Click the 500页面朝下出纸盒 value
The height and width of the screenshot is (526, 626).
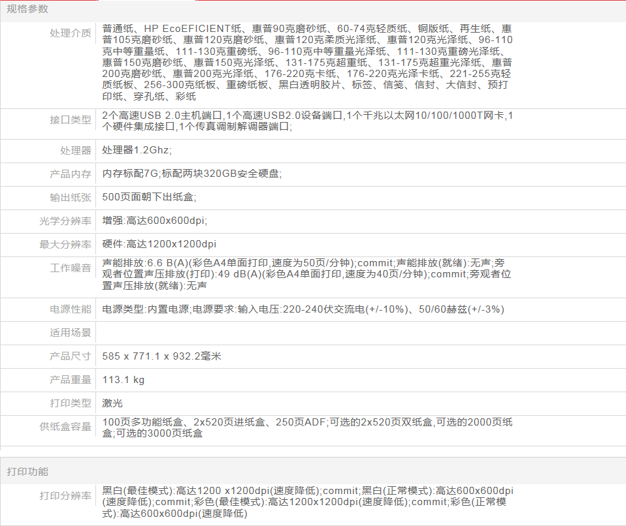149,197
